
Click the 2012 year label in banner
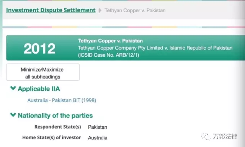39,49
